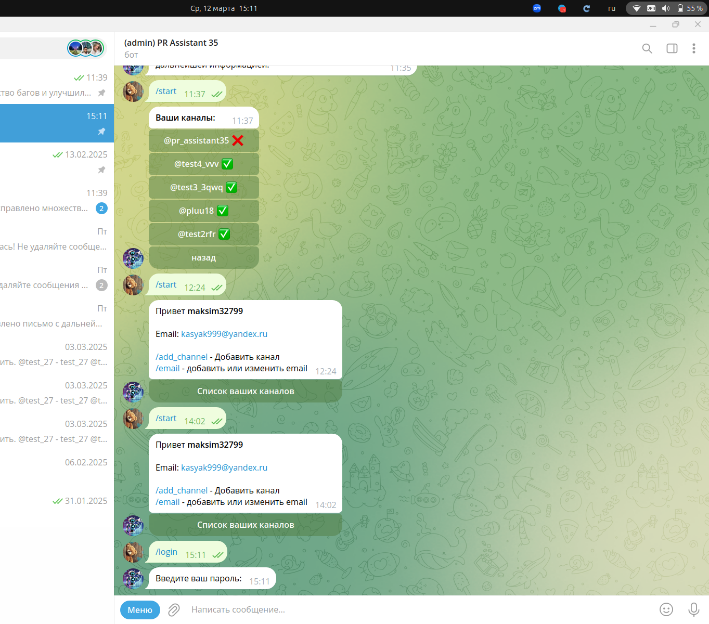Open the emoji picker
The width and height of the screenshot is (709, 624).
pyautogui.click(x=666, y=609)
